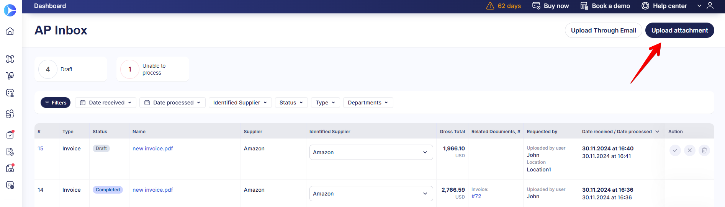This screenshot has width=725, height=207.
Task: Select the Unable to process tab
Action: [153, 69]
